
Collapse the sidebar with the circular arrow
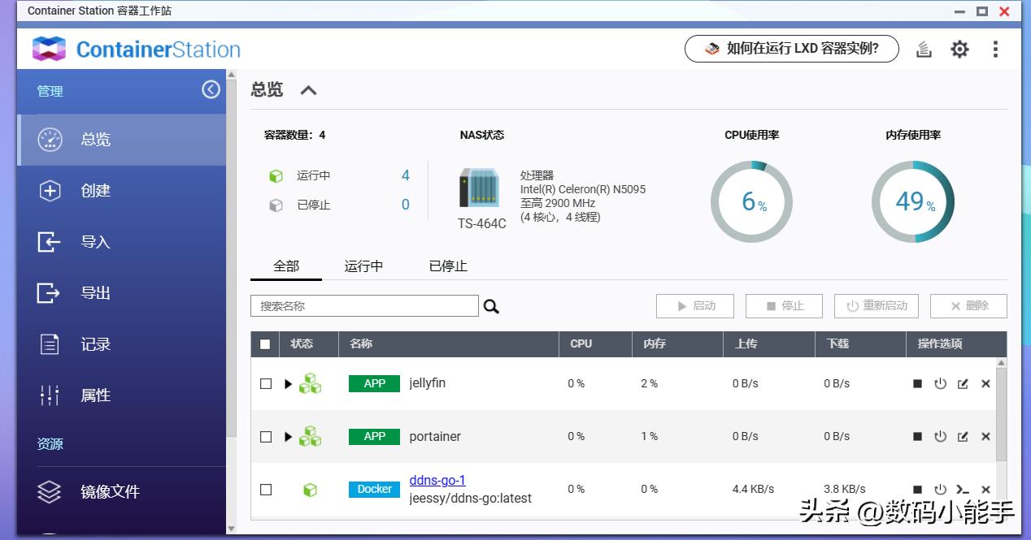211,90
